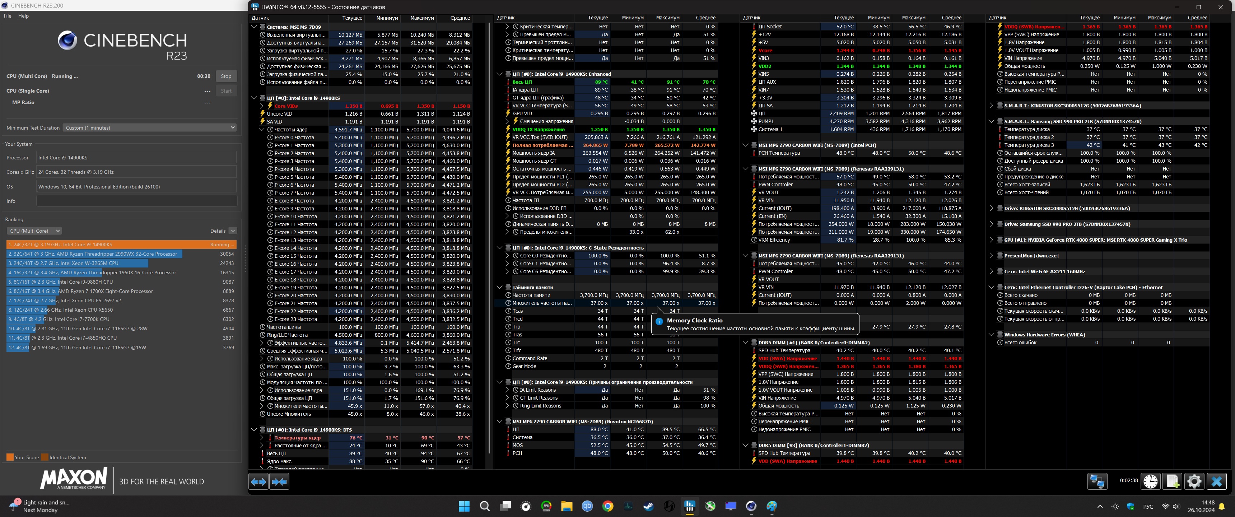Click the Info input field

click(x=137, y=201)
